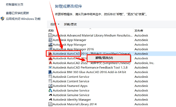Select the Autodesk App Manager 2016 entry
The image size is (176, 107).
coord(73,49)
